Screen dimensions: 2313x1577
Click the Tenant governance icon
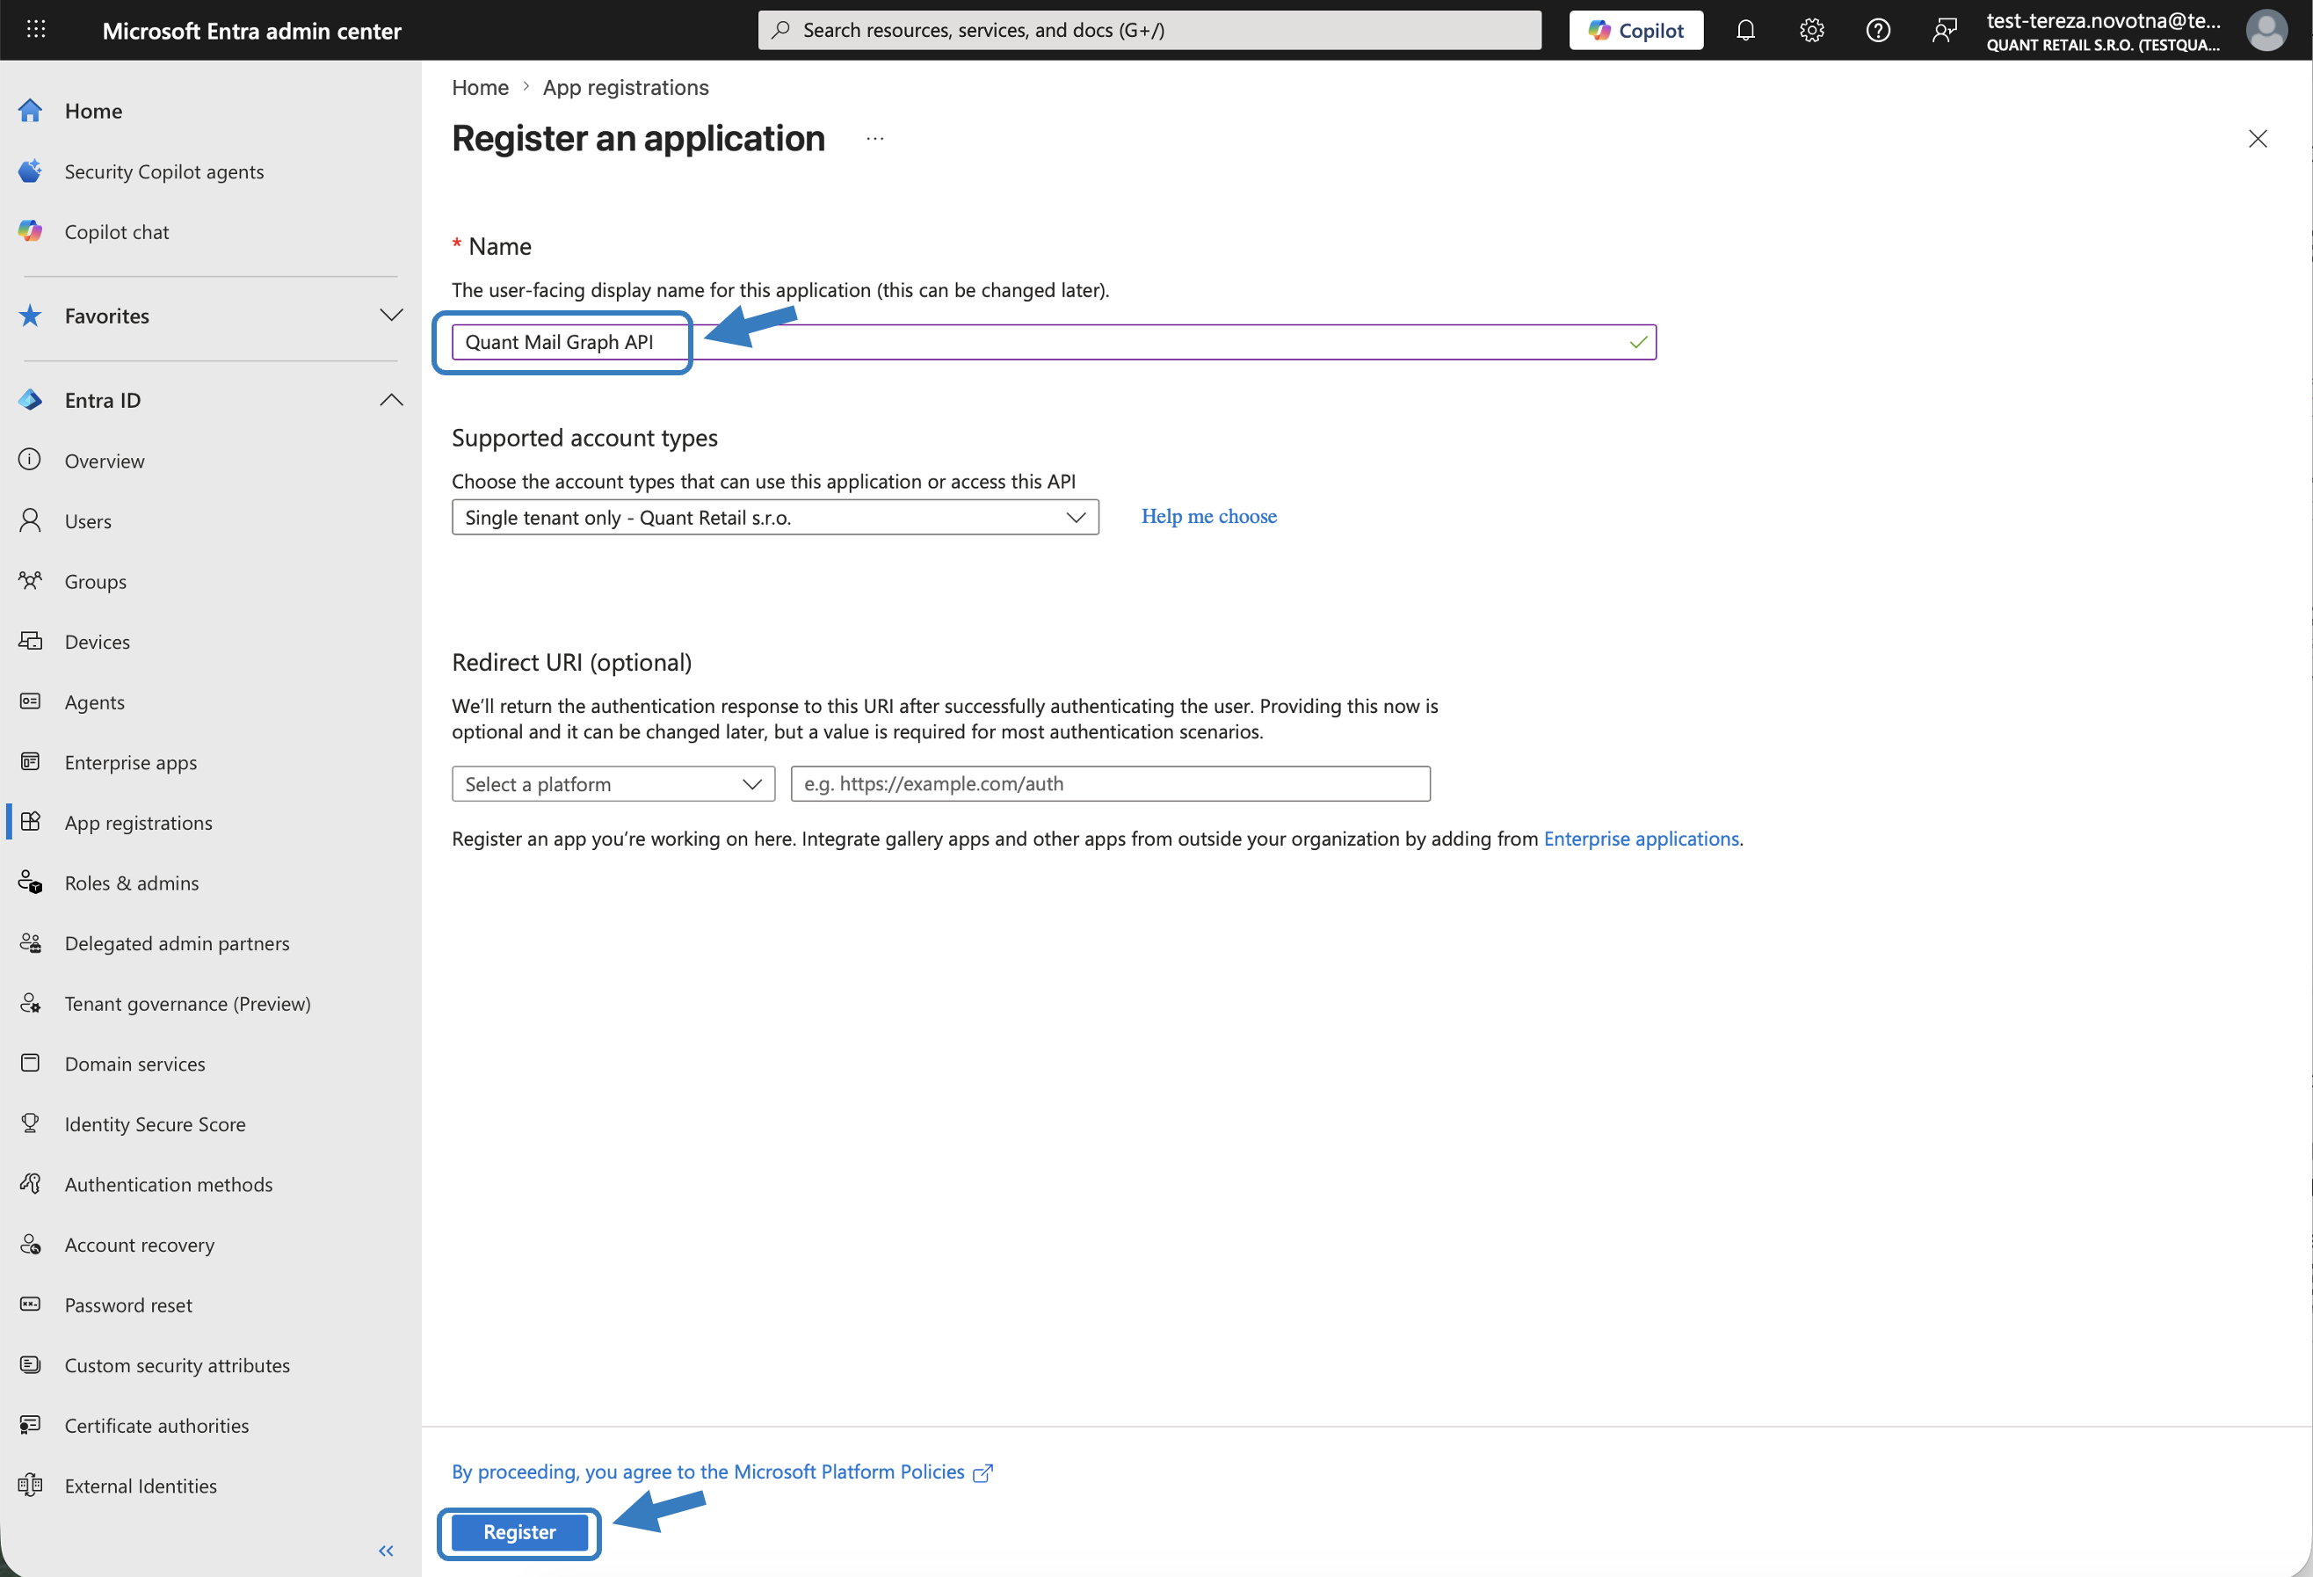coord(30,1004)
